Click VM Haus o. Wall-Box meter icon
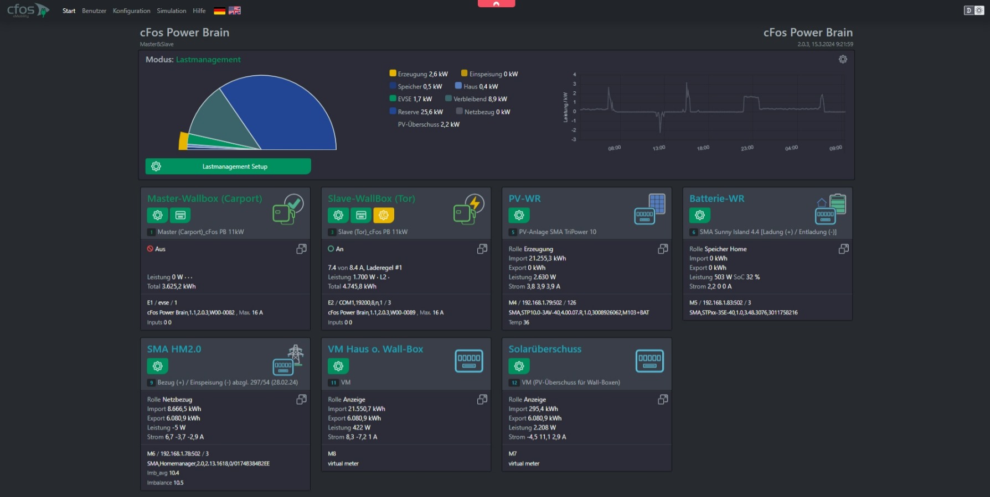Image resolution: width=990 pixels, height=497 pixels. tap(469, 361)
